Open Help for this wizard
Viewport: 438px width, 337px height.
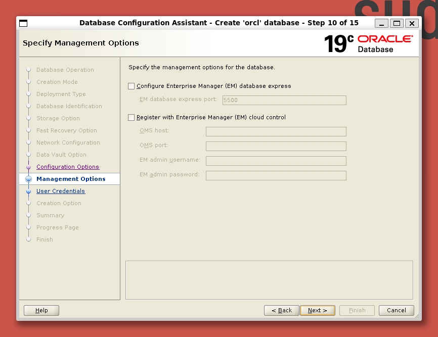pos(41,310)
